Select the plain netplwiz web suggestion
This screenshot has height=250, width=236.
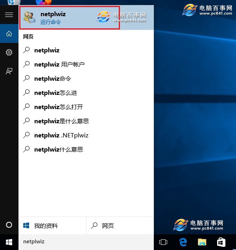pyautogui.click(x=47, y=50)
